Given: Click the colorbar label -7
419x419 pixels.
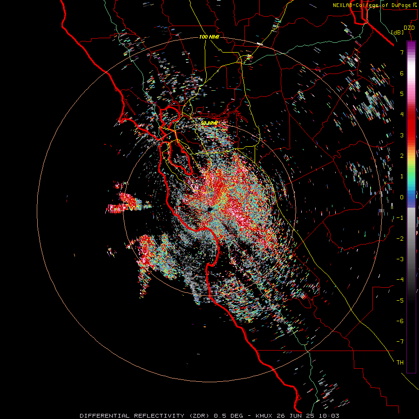Looking at the screenshot, I should point(400,342).
